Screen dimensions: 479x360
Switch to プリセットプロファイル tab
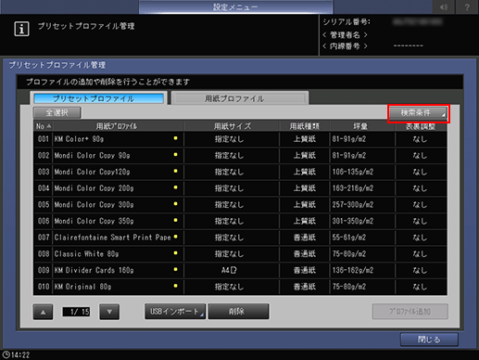point(98,98)
